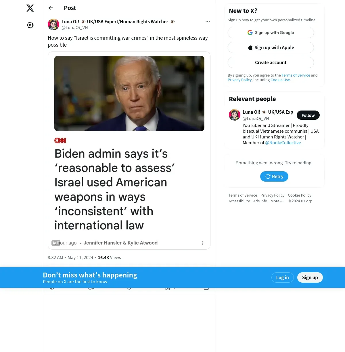This screenshot has width=345, height=352.
Task: Click the Retry button
Action: coord(274,176)
